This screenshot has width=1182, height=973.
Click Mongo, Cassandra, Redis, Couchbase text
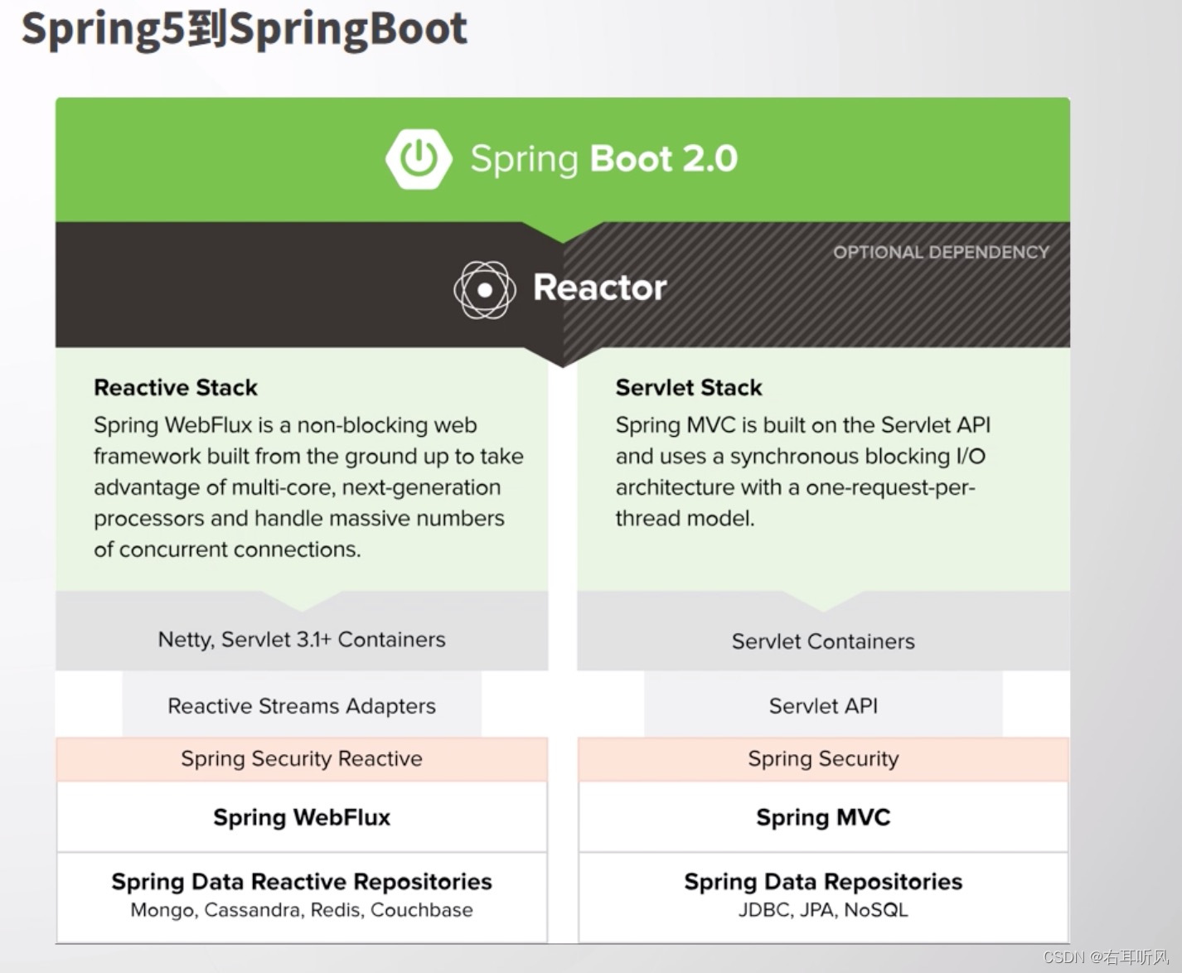(302, 910)
